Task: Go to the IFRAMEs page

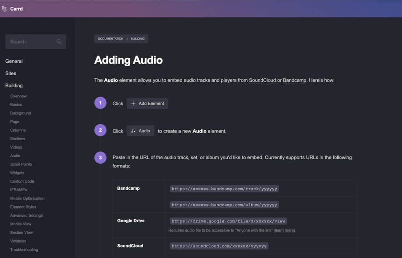Action: (18, 190)
